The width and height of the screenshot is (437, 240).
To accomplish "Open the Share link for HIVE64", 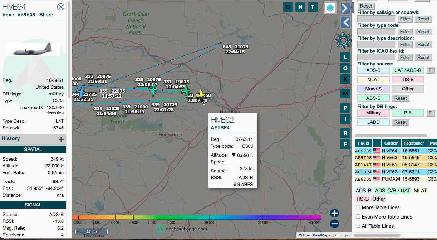I will tap(46, 15).
